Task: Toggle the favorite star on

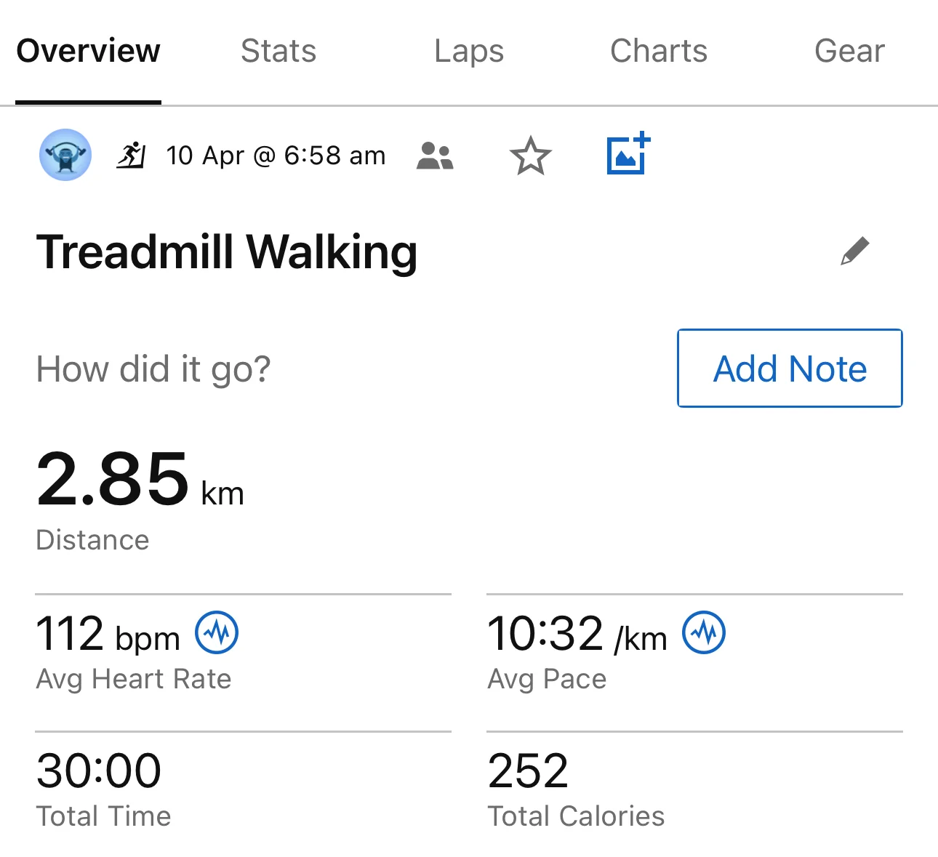Action: (531, 156)
